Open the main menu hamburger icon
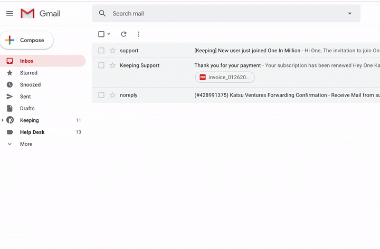The image size is (380, 249). point(9,13)
